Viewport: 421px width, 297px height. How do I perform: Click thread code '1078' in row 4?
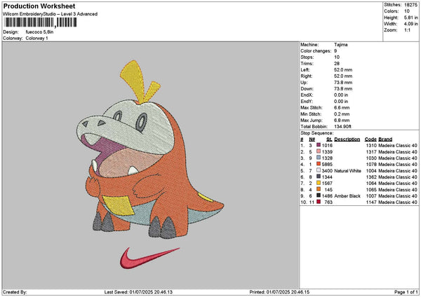[x=371, y=165]
